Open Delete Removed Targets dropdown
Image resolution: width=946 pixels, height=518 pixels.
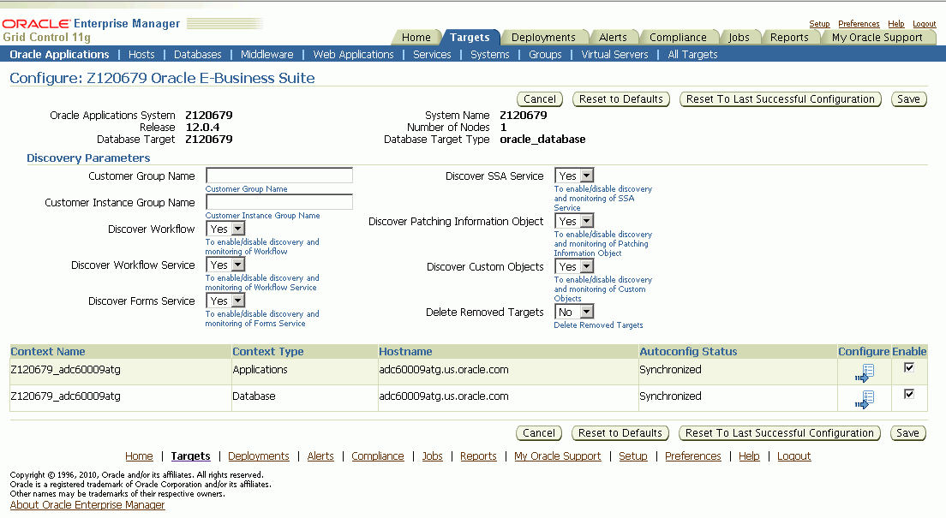coord(574,312)
